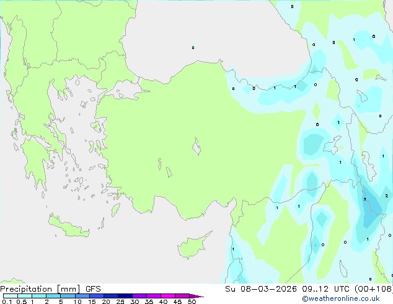The image size is (393, 304).
Task: Click the legend label "45"
Action: click(x=177, y=302)
